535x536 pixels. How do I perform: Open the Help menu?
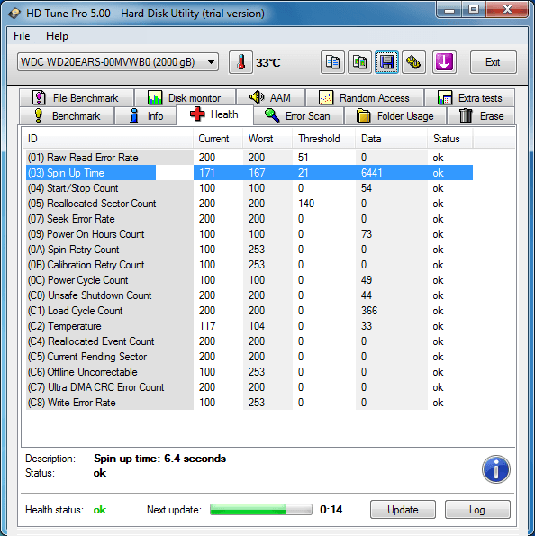[x=57, y=36]
